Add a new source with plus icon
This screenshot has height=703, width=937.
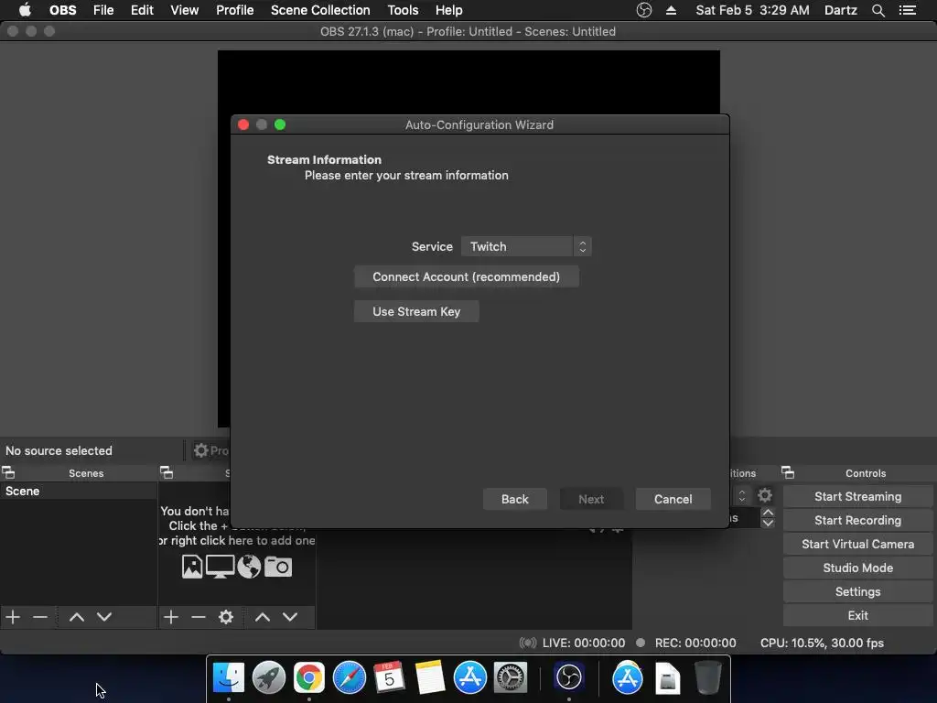click(x=171, y=617)
